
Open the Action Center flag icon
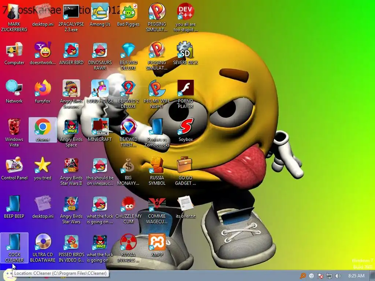tap(320, 276)
